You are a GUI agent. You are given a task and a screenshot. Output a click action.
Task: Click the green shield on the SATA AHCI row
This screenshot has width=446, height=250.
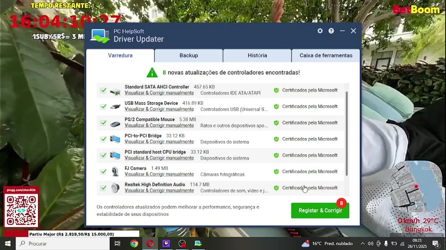(x=276, y=90)
